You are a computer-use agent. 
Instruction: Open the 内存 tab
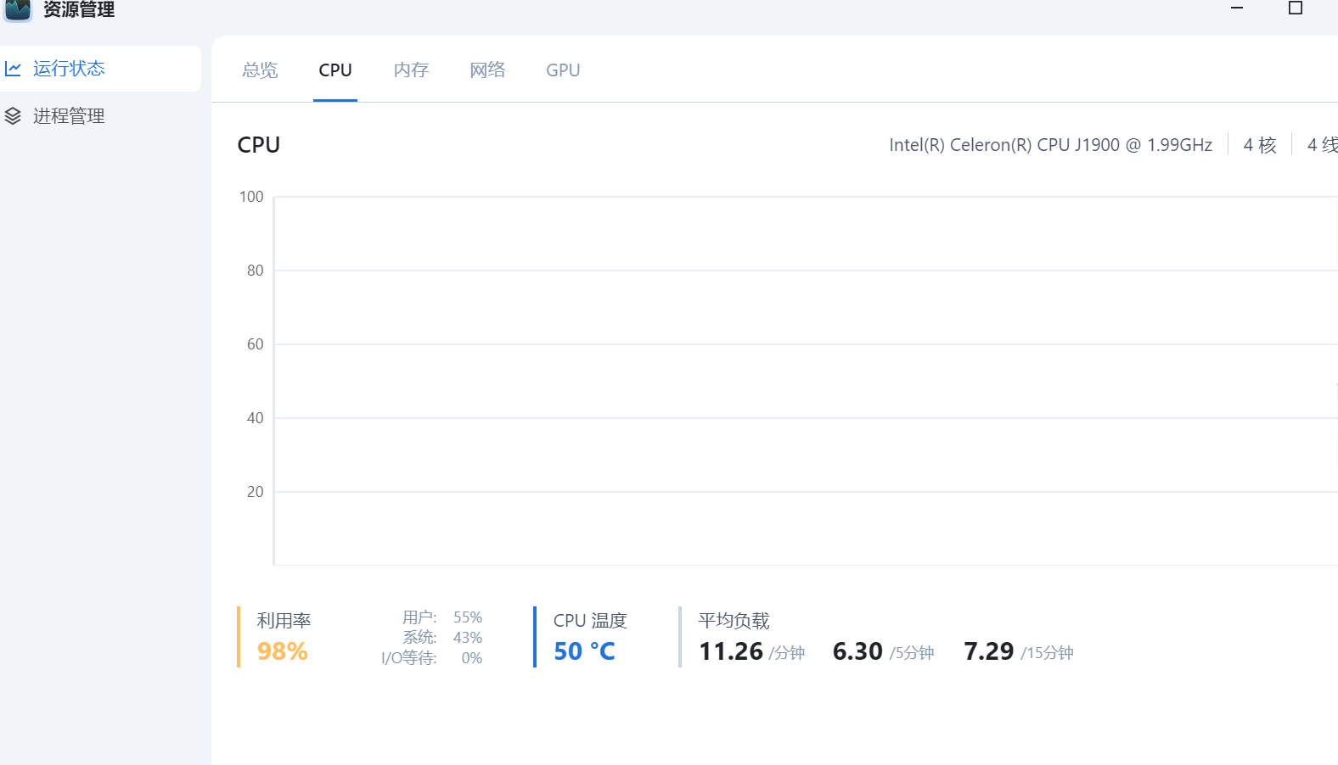412,70
